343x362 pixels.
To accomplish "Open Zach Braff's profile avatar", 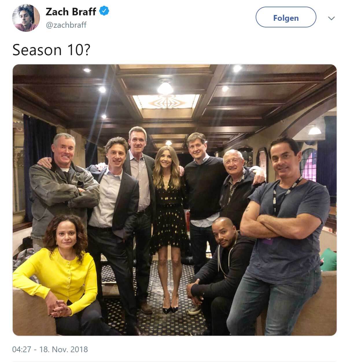I will coord(26,18).
